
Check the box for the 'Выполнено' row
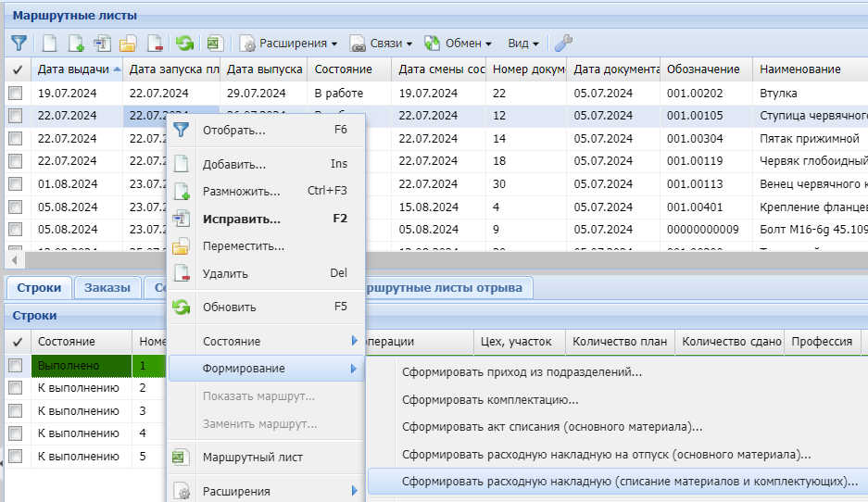tap(16, 366)
